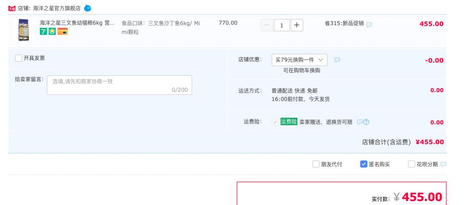Click the cat food product thumbnail

coord(23,30)
